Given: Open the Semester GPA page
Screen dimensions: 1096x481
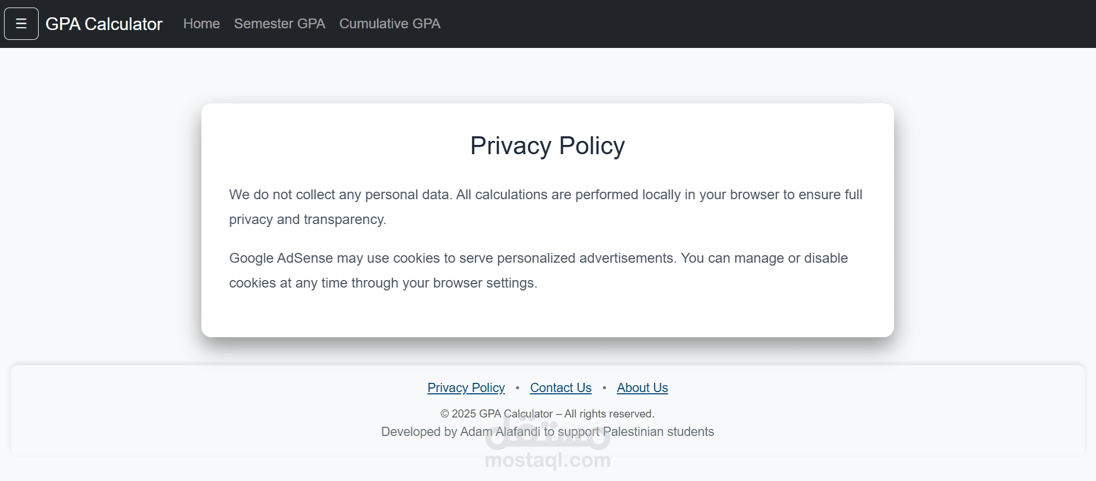Looking at the screenshot, I should [279, 24].
